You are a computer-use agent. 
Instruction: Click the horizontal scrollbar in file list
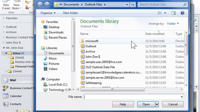pyautogui.click(x=112, y=90)
